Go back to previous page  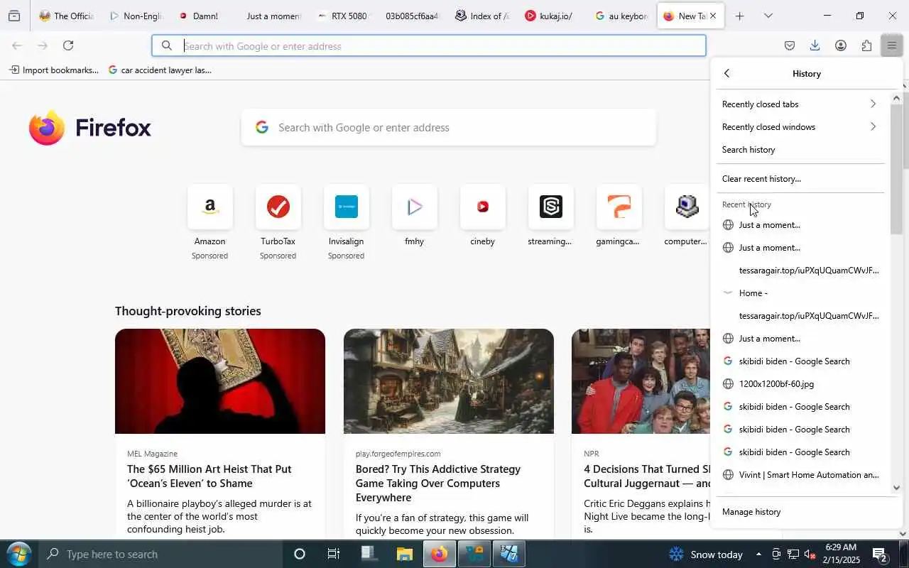[x=17, y=45]
